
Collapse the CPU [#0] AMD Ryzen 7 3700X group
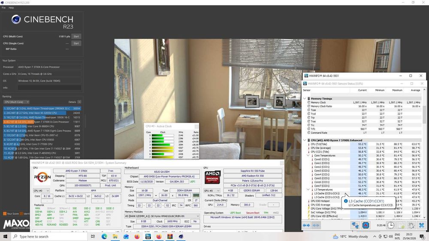pyautogui.click(x=305, y=140)
